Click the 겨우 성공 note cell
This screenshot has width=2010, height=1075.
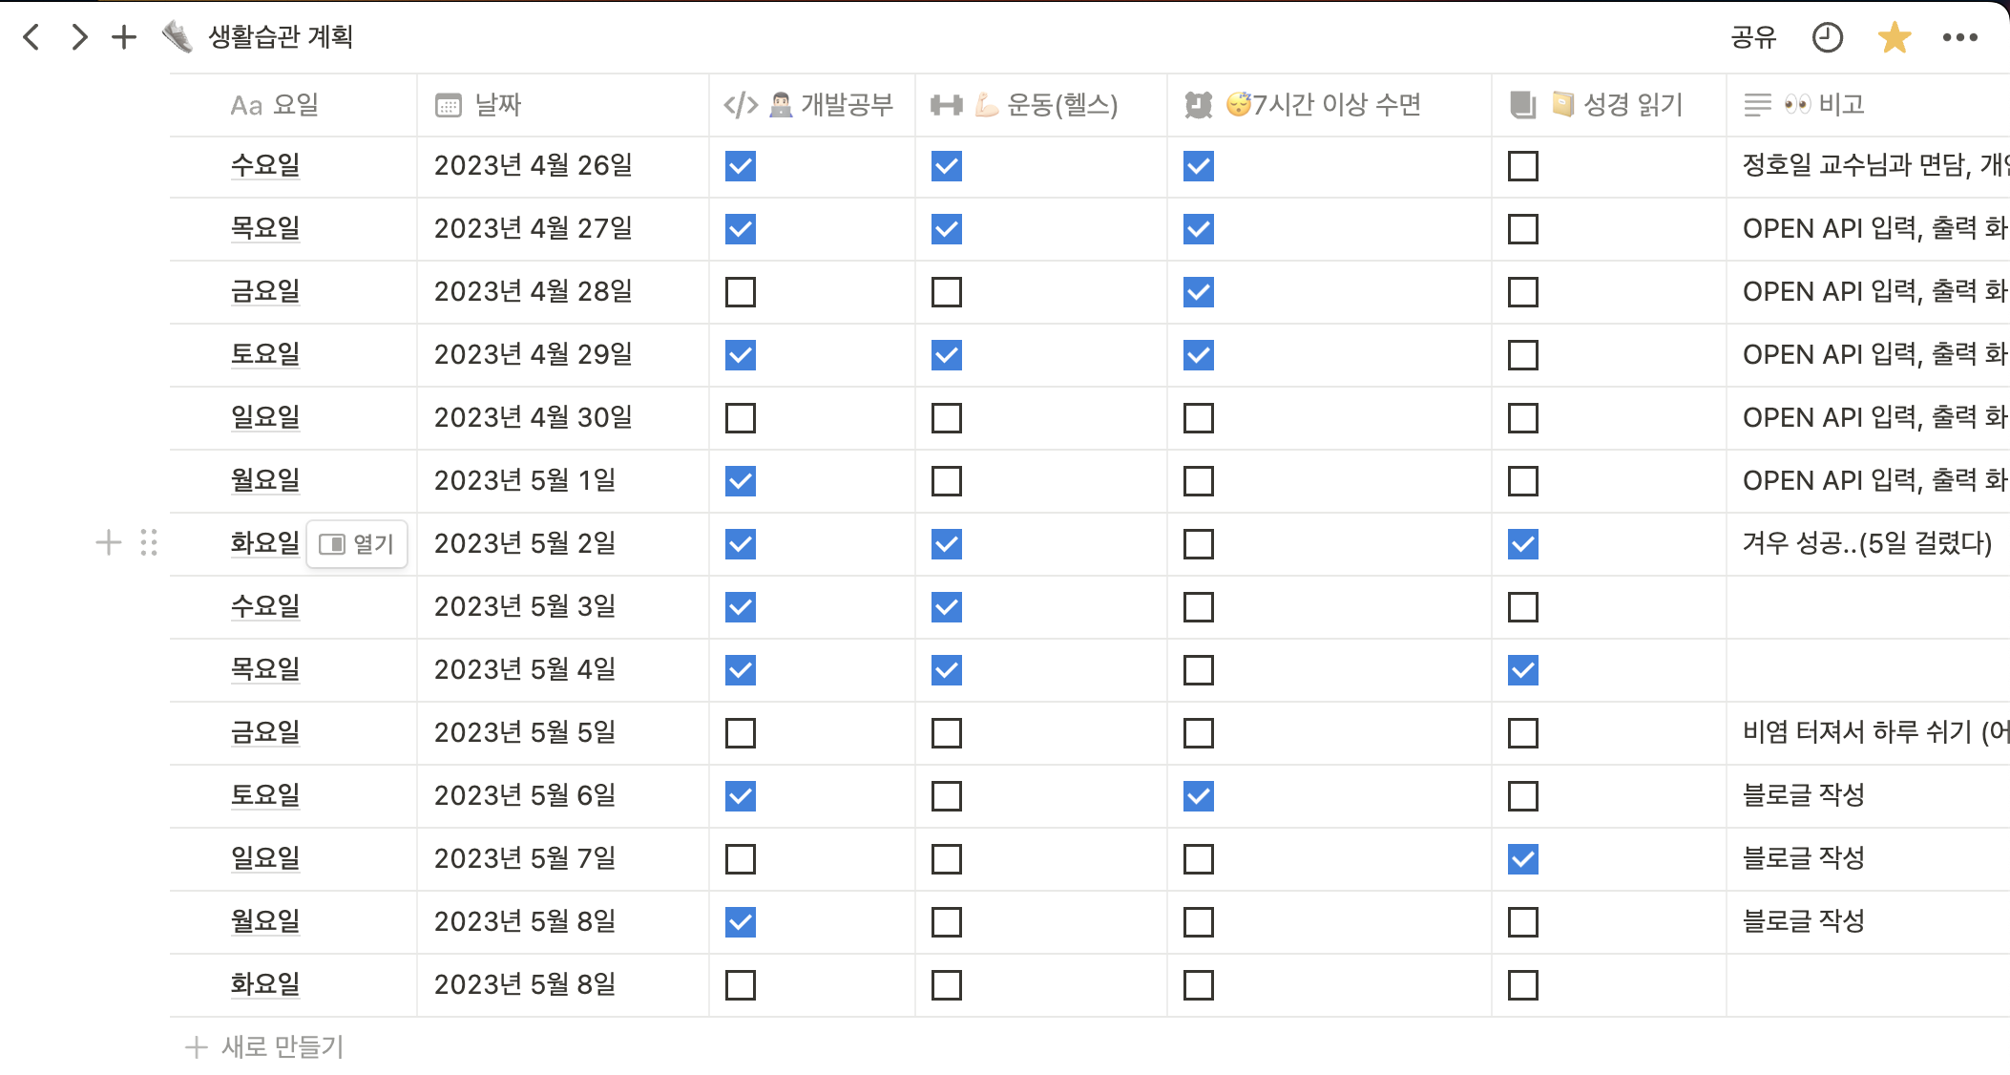click(x=1866, y=544)
